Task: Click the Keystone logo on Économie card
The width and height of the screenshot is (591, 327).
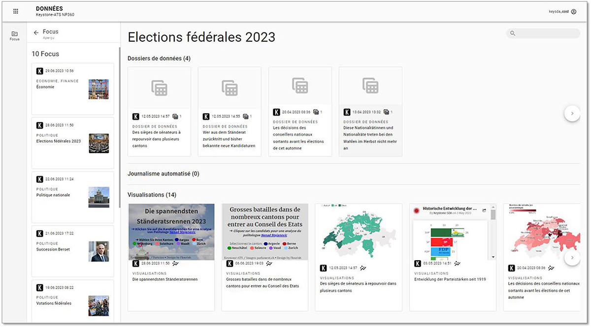Action: 40,71
